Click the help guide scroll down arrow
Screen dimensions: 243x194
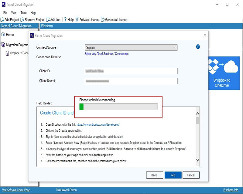(198, 160)
